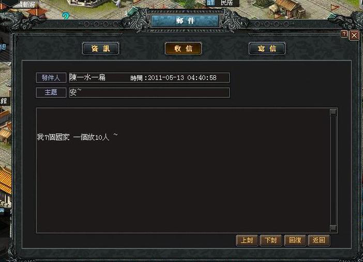Open the 寫信 compose tab
Screen dimensions: 363x262
click(x=267, y=48)
